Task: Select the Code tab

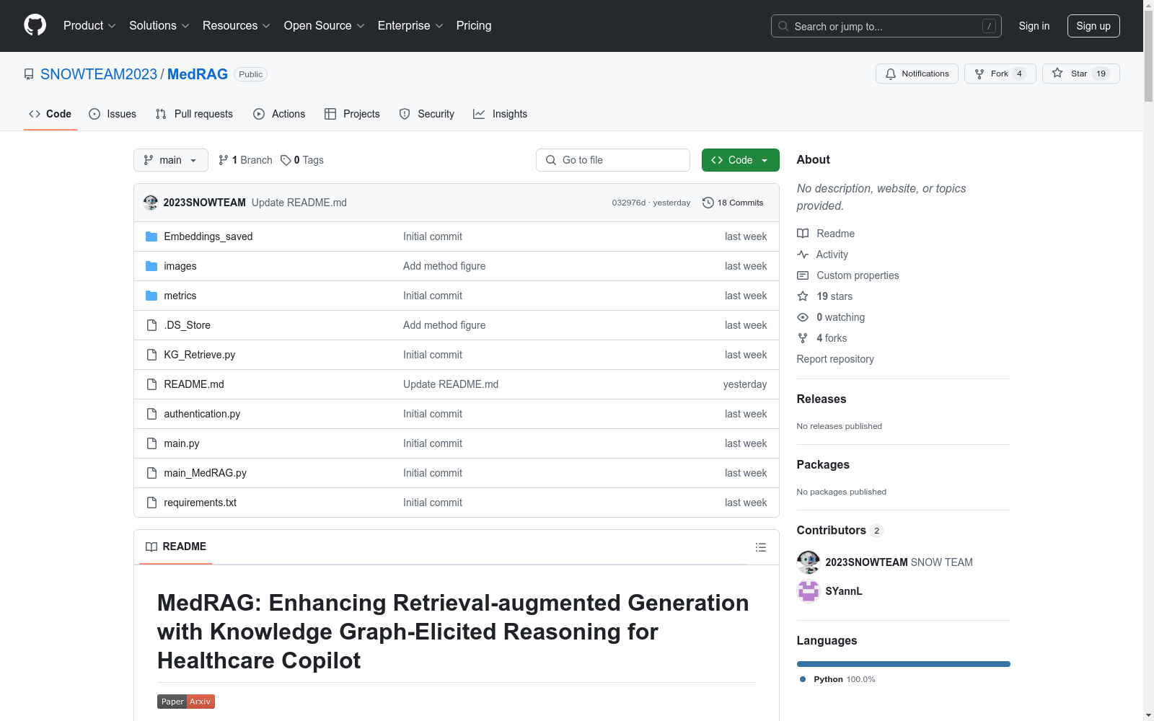Action: [x=50, y=114]
